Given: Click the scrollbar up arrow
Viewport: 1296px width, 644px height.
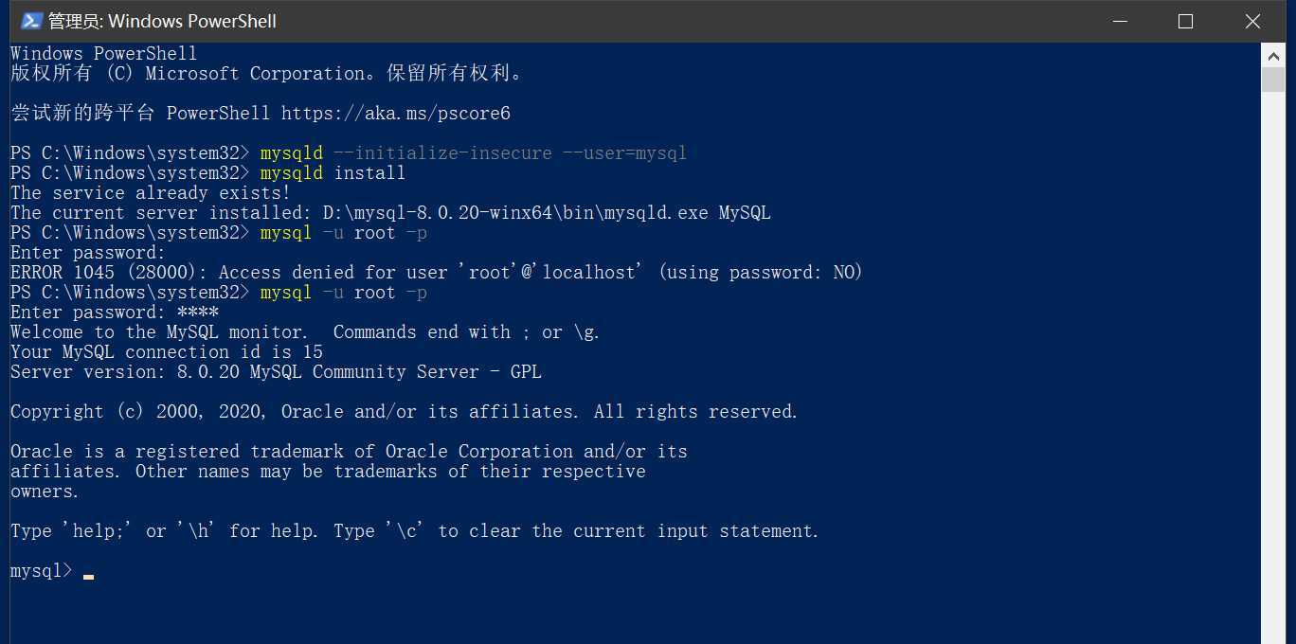Looking at the screenshot, I should [x=1272, y=55].
